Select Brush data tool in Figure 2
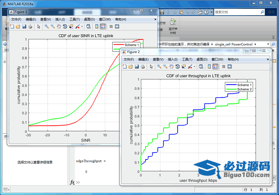The image size is (279, 195). [190, 67]
